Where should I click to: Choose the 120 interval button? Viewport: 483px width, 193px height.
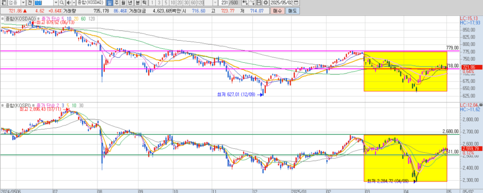[200, 3]
